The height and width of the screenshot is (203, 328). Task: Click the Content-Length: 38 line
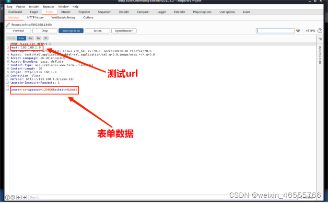(26, 68)
